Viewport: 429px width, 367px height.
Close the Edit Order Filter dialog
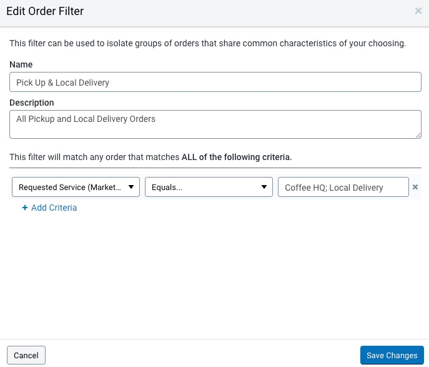pyautogui.click(x=418, y=11)
